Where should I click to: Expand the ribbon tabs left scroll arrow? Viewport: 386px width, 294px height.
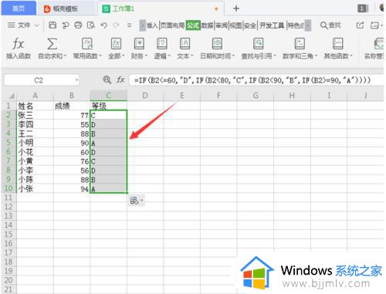(143, 25)
